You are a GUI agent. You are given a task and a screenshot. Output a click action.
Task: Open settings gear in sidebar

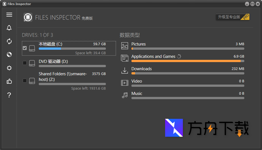pos(9,68)
